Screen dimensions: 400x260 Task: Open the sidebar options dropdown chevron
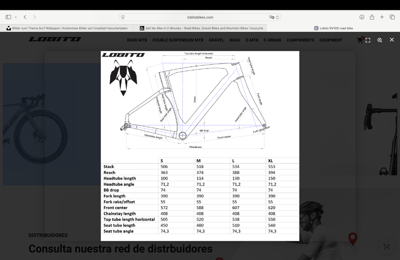tap(16, 17)
